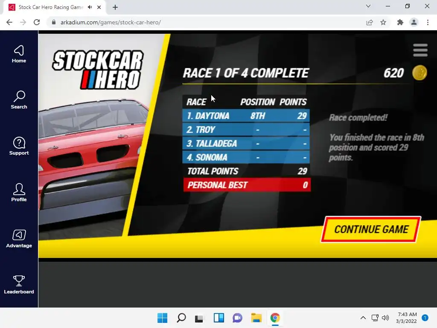Screen dimensions: 437x328
Task: Close the Stock Car Hero tab
Action: (x=99, y=7)
